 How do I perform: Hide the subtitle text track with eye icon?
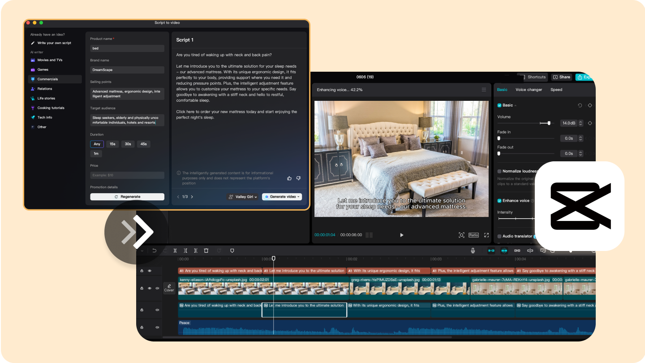(150, 271)
